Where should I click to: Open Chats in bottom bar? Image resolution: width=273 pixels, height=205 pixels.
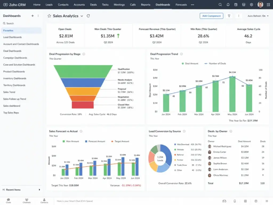tap(8, 201)
